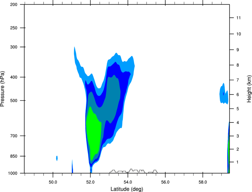Screen dimensions: 252x192
Task: Click the terrain outline near 54 degrees
Action: [133, 171]
